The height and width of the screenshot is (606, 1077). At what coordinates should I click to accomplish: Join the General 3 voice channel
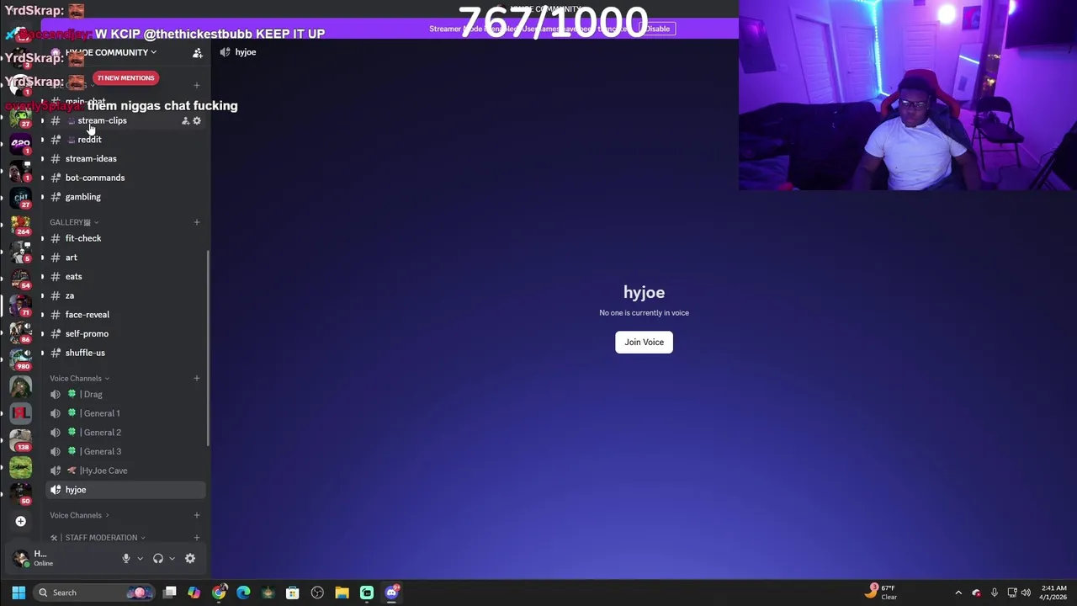coord(125,451)
